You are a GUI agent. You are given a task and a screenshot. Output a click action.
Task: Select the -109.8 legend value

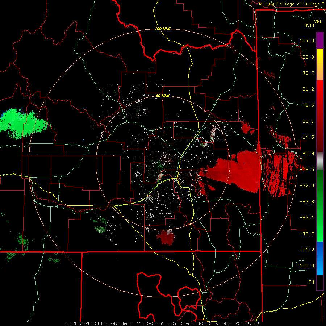point(305,266)
